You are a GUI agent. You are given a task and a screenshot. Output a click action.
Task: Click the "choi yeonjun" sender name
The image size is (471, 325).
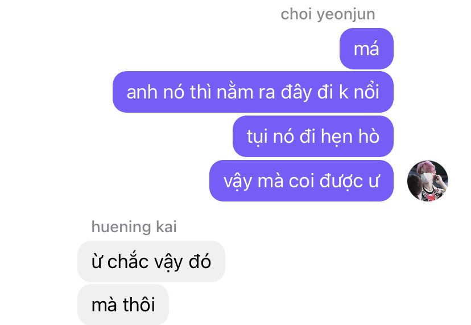[328, 14]
